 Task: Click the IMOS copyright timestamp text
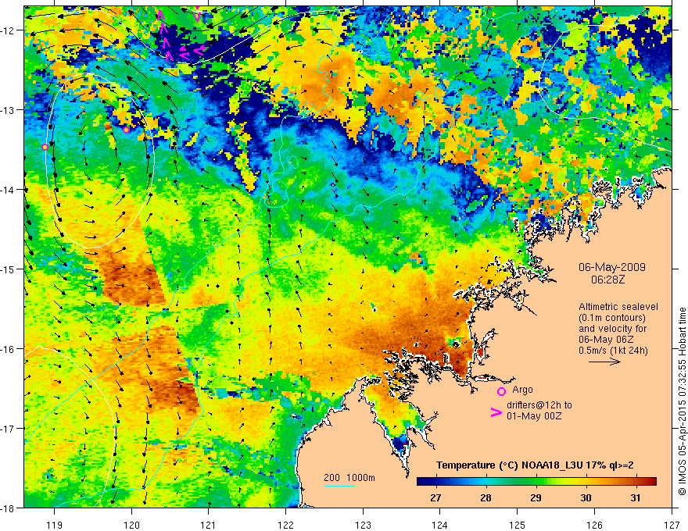click(x=682, y=401)
